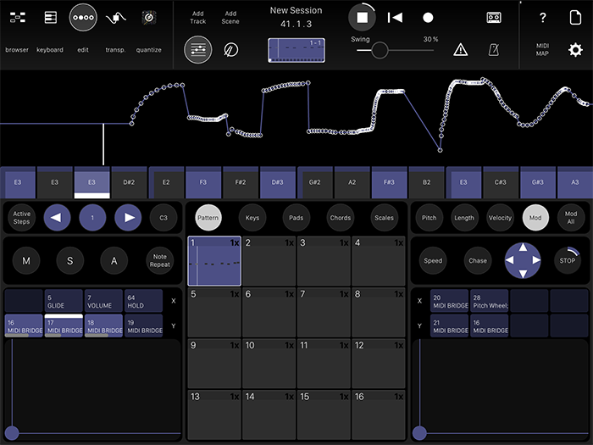Select the 7 VOLUME controller cell
This screenshot has width=593, height=445.
(103, 301)
